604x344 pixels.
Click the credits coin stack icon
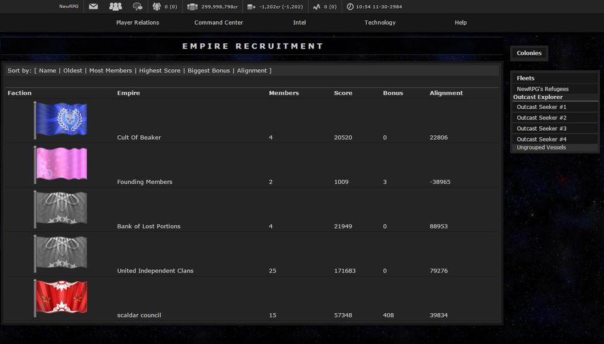(x=193, y=7)
